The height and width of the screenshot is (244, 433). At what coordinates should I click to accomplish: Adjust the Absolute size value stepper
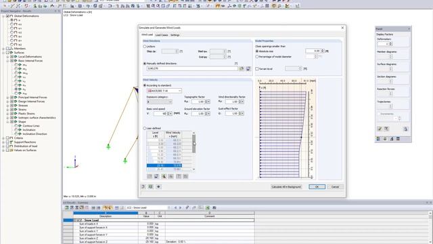[x=323, y=51]
